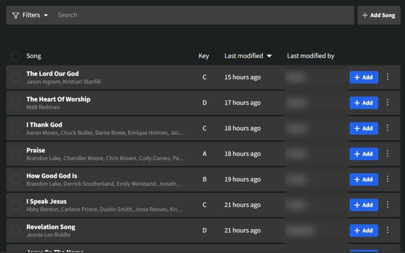The width and height of the screenshot is (405, 253).
Task: Click the 17 hours ago timestamp
Action: (242, 103)
